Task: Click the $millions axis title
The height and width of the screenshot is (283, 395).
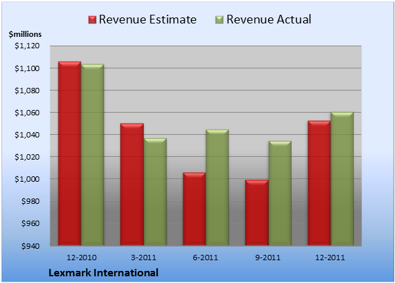Action: 26,34
